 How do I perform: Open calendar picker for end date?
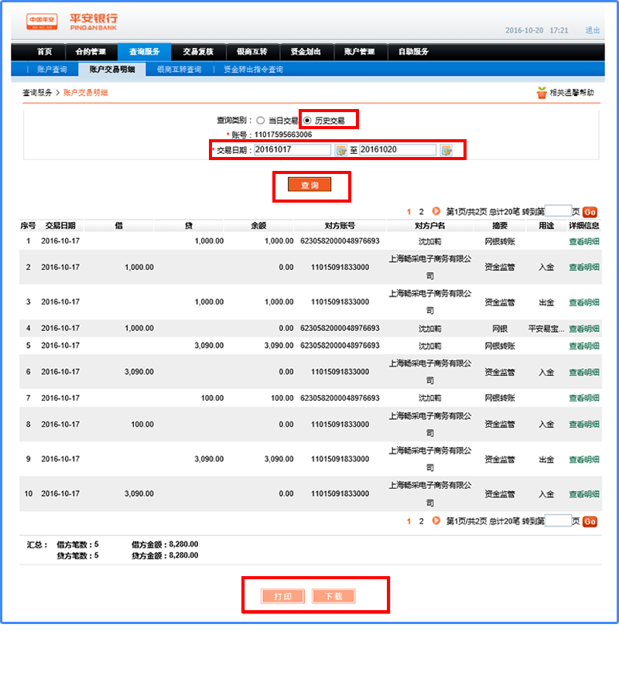(446, 149)
